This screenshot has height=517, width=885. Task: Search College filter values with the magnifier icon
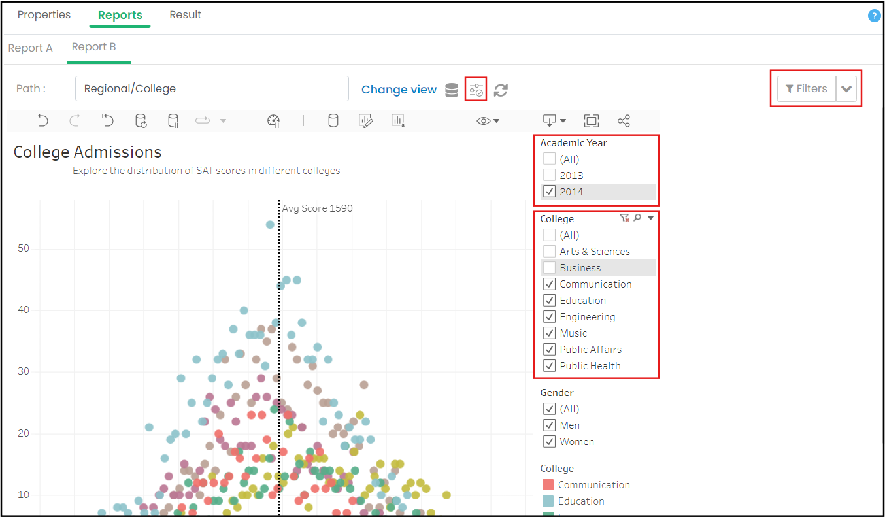[x=637, y=218]
